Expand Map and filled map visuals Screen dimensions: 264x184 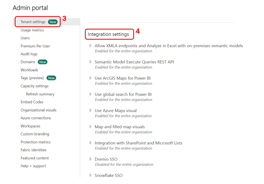91,127
